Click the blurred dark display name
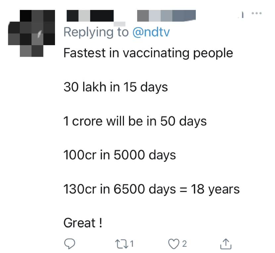Screen dimensions: 275x253 (90, 15)
